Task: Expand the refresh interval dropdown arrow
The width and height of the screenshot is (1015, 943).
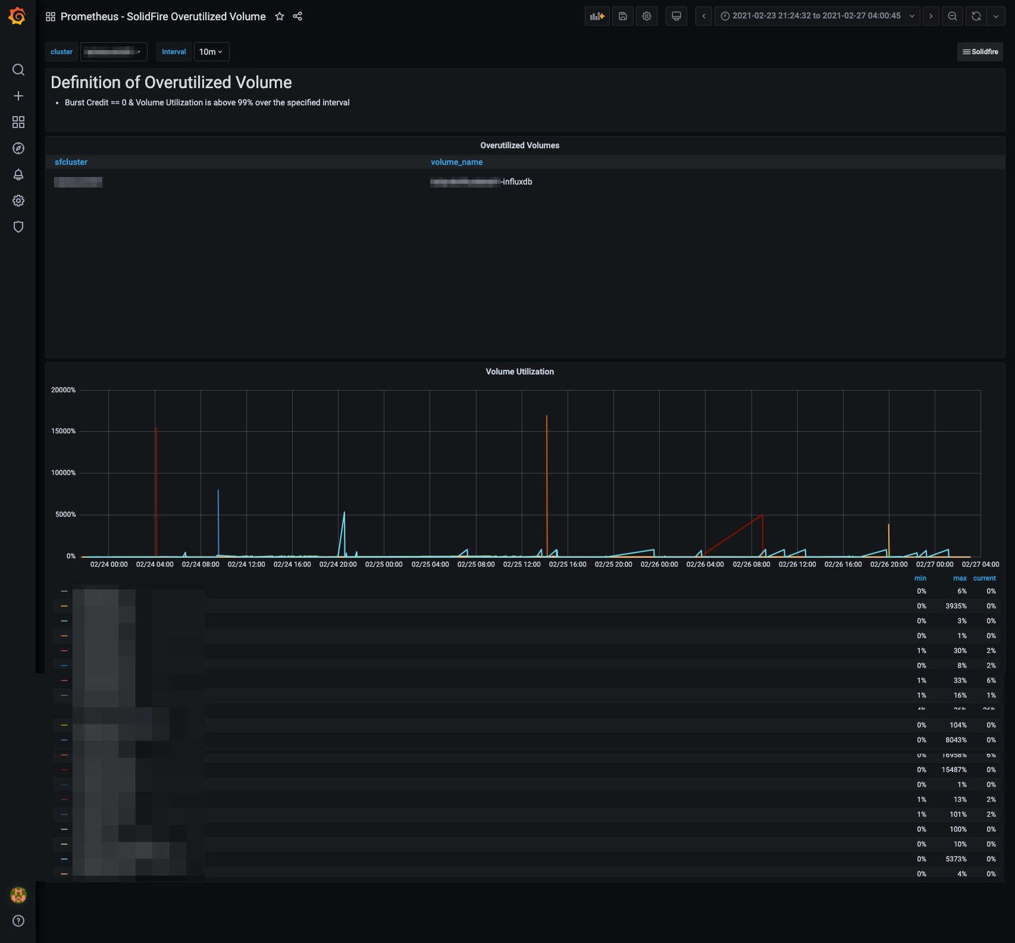Action: click(x=996, y=17)
